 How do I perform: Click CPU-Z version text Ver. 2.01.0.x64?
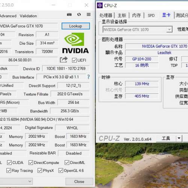coord(138,139)
